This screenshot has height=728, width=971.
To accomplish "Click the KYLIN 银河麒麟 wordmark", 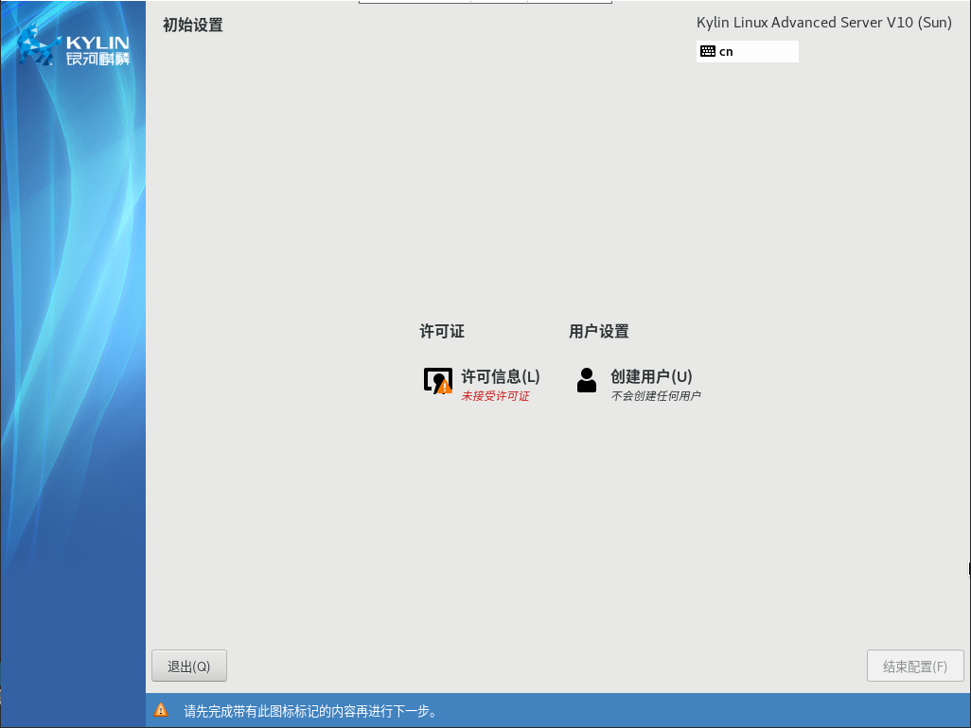I will point(98,51).
